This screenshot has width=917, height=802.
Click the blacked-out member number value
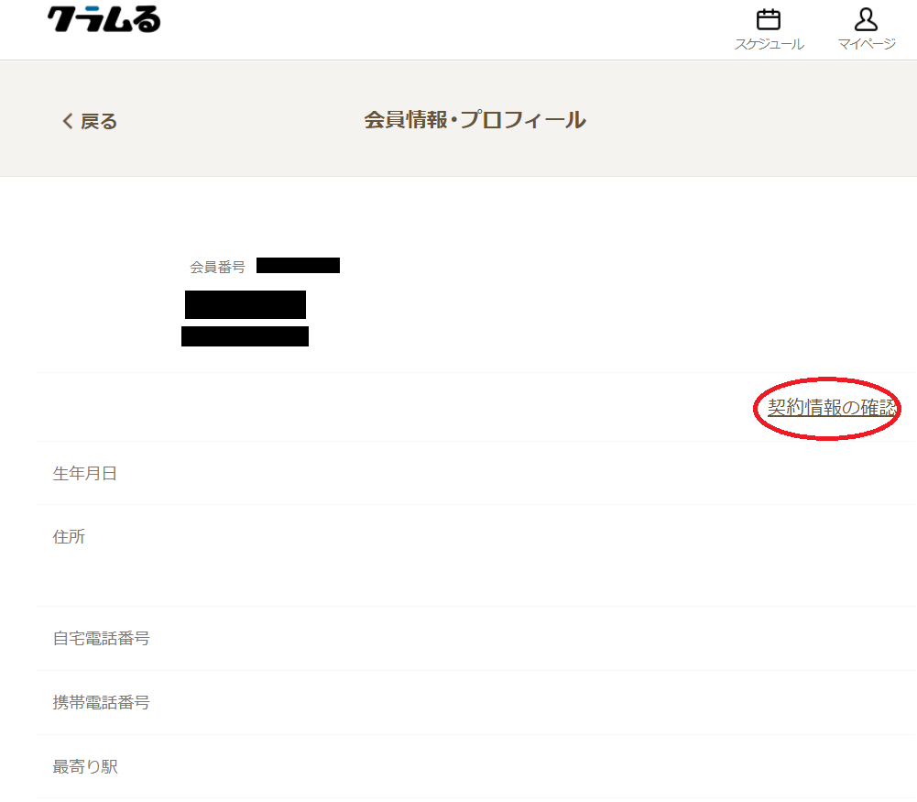pos(299,265)
